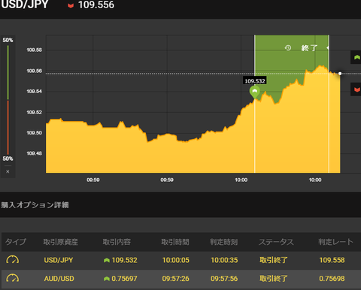Click the USD/JPY pair title
Image resolution: width=361 pixels, height=290 pixels.
pos(24,5)
